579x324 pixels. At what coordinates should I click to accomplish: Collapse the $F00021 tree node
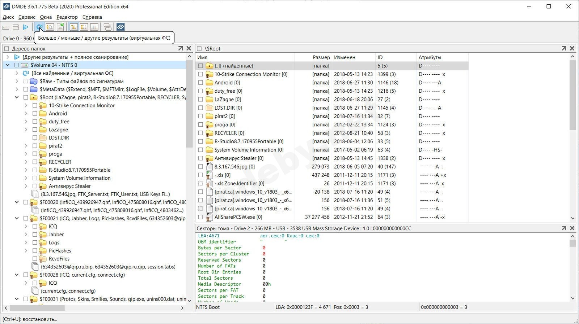coord(17,218)
